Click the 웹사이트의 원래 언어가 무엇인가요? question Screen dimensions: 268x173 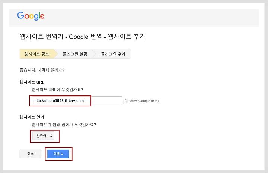tap(64, 125)
